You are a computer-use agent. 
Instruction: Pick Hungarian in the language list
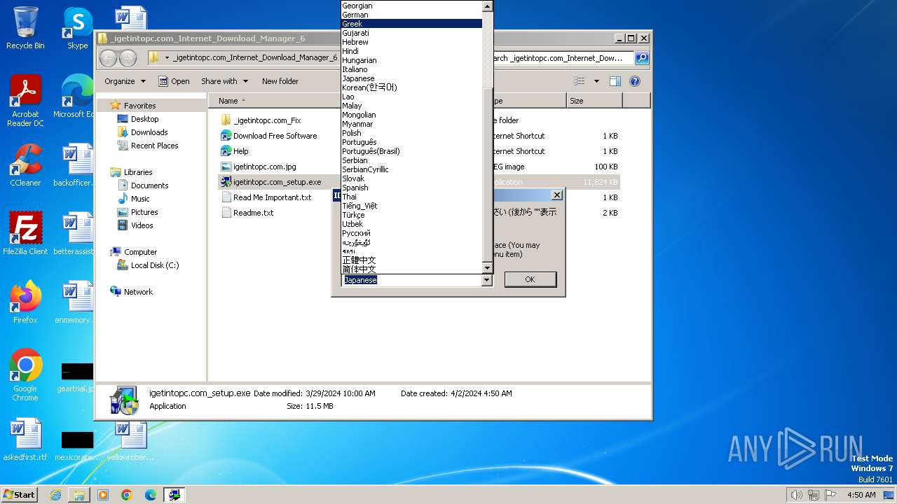pos(411,60)
